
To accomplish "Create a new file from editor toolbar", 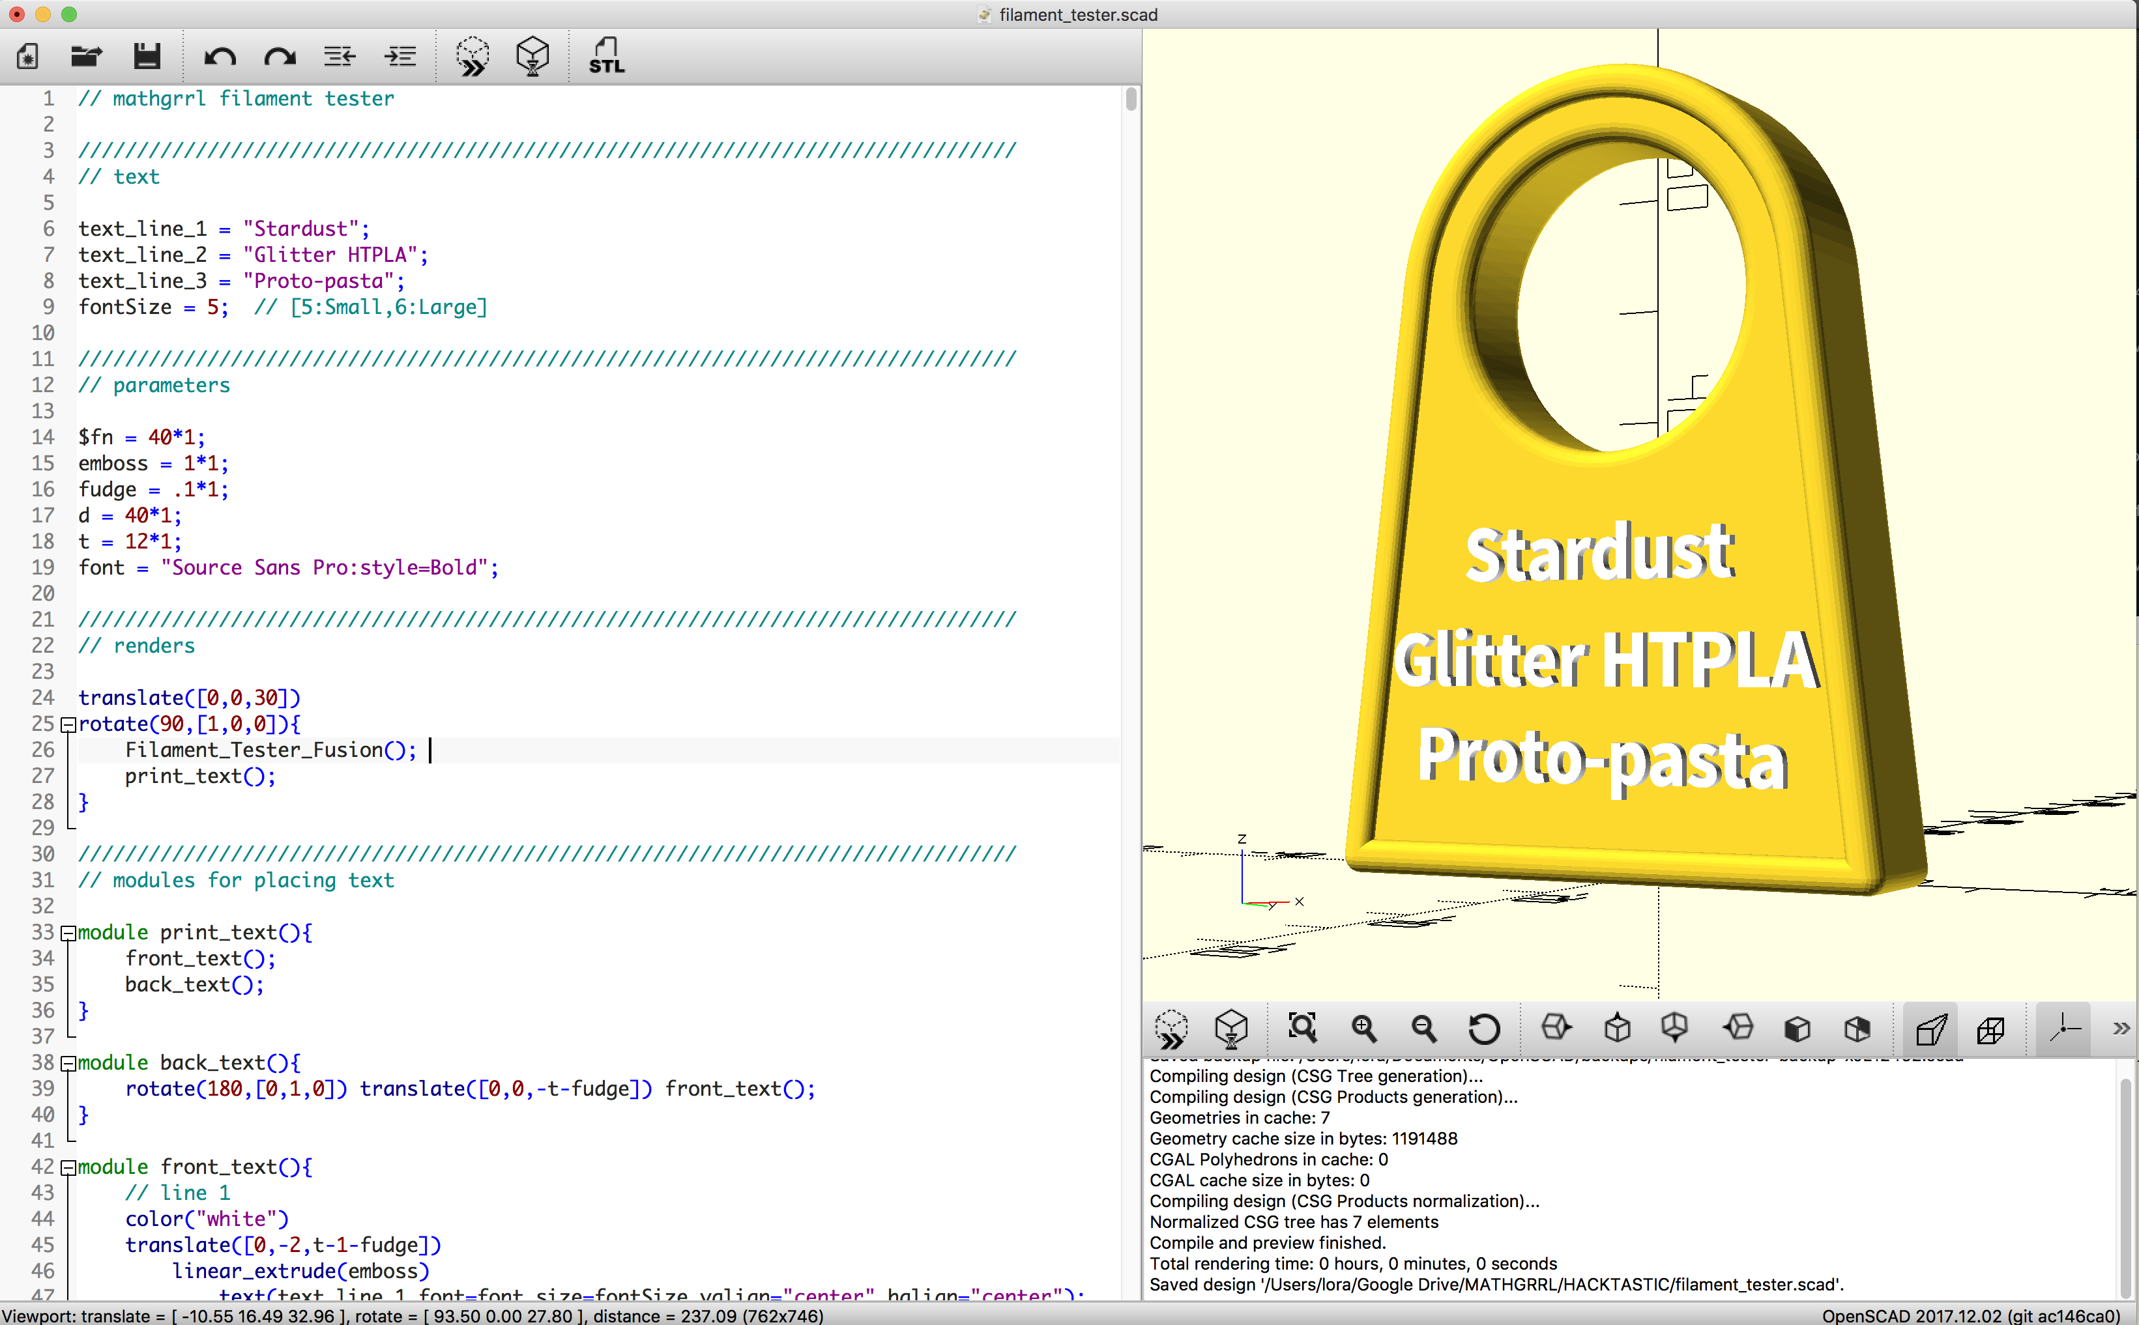I will [x=27, y=57].
